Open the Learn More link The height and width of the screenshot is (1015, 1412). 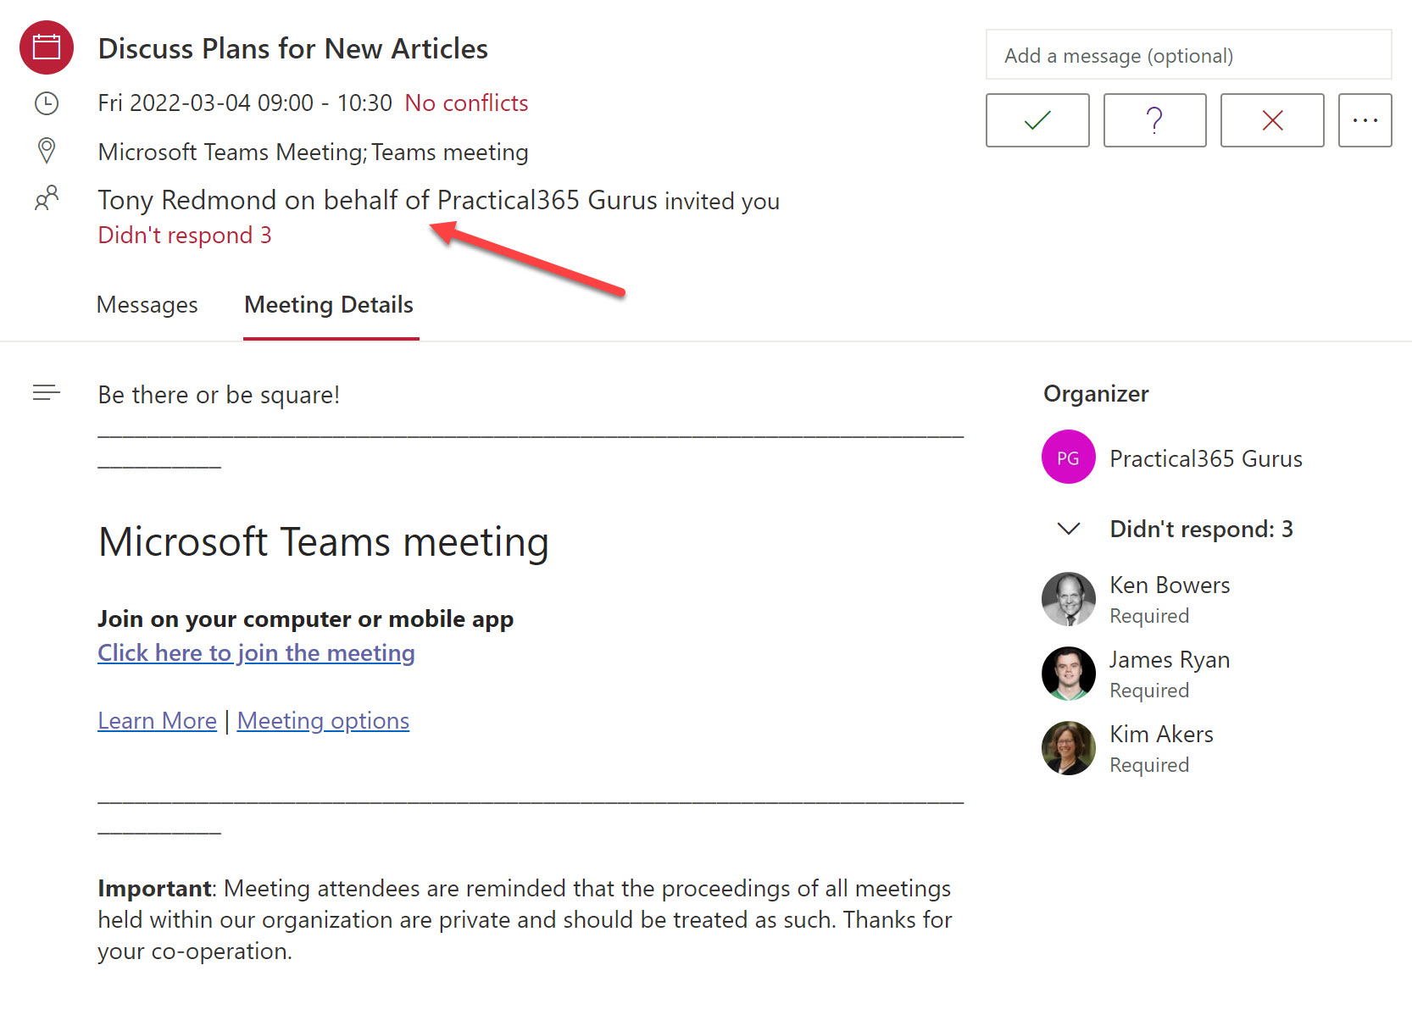157,721
